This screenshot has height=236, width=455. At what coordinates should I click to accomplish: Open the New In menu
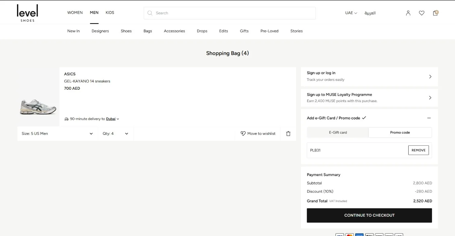coord(73,31)
